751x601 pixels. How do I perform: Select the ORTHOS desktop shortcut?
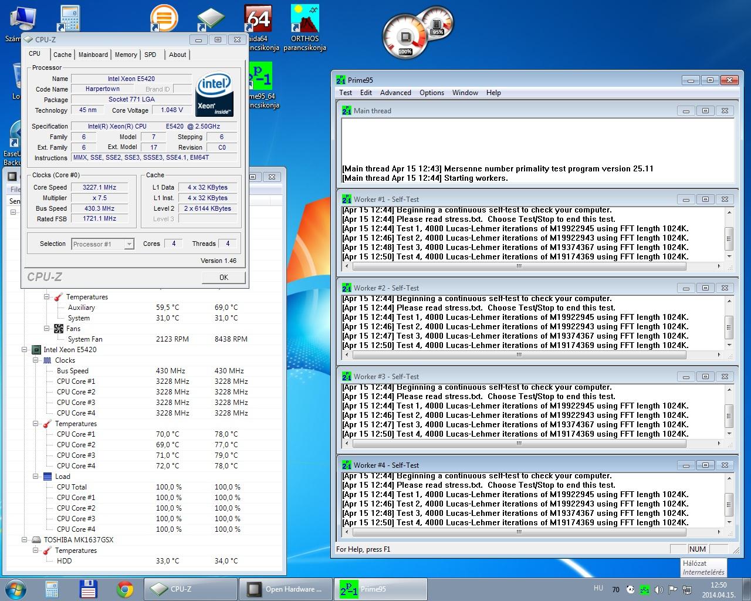click(x=305, y=28)
